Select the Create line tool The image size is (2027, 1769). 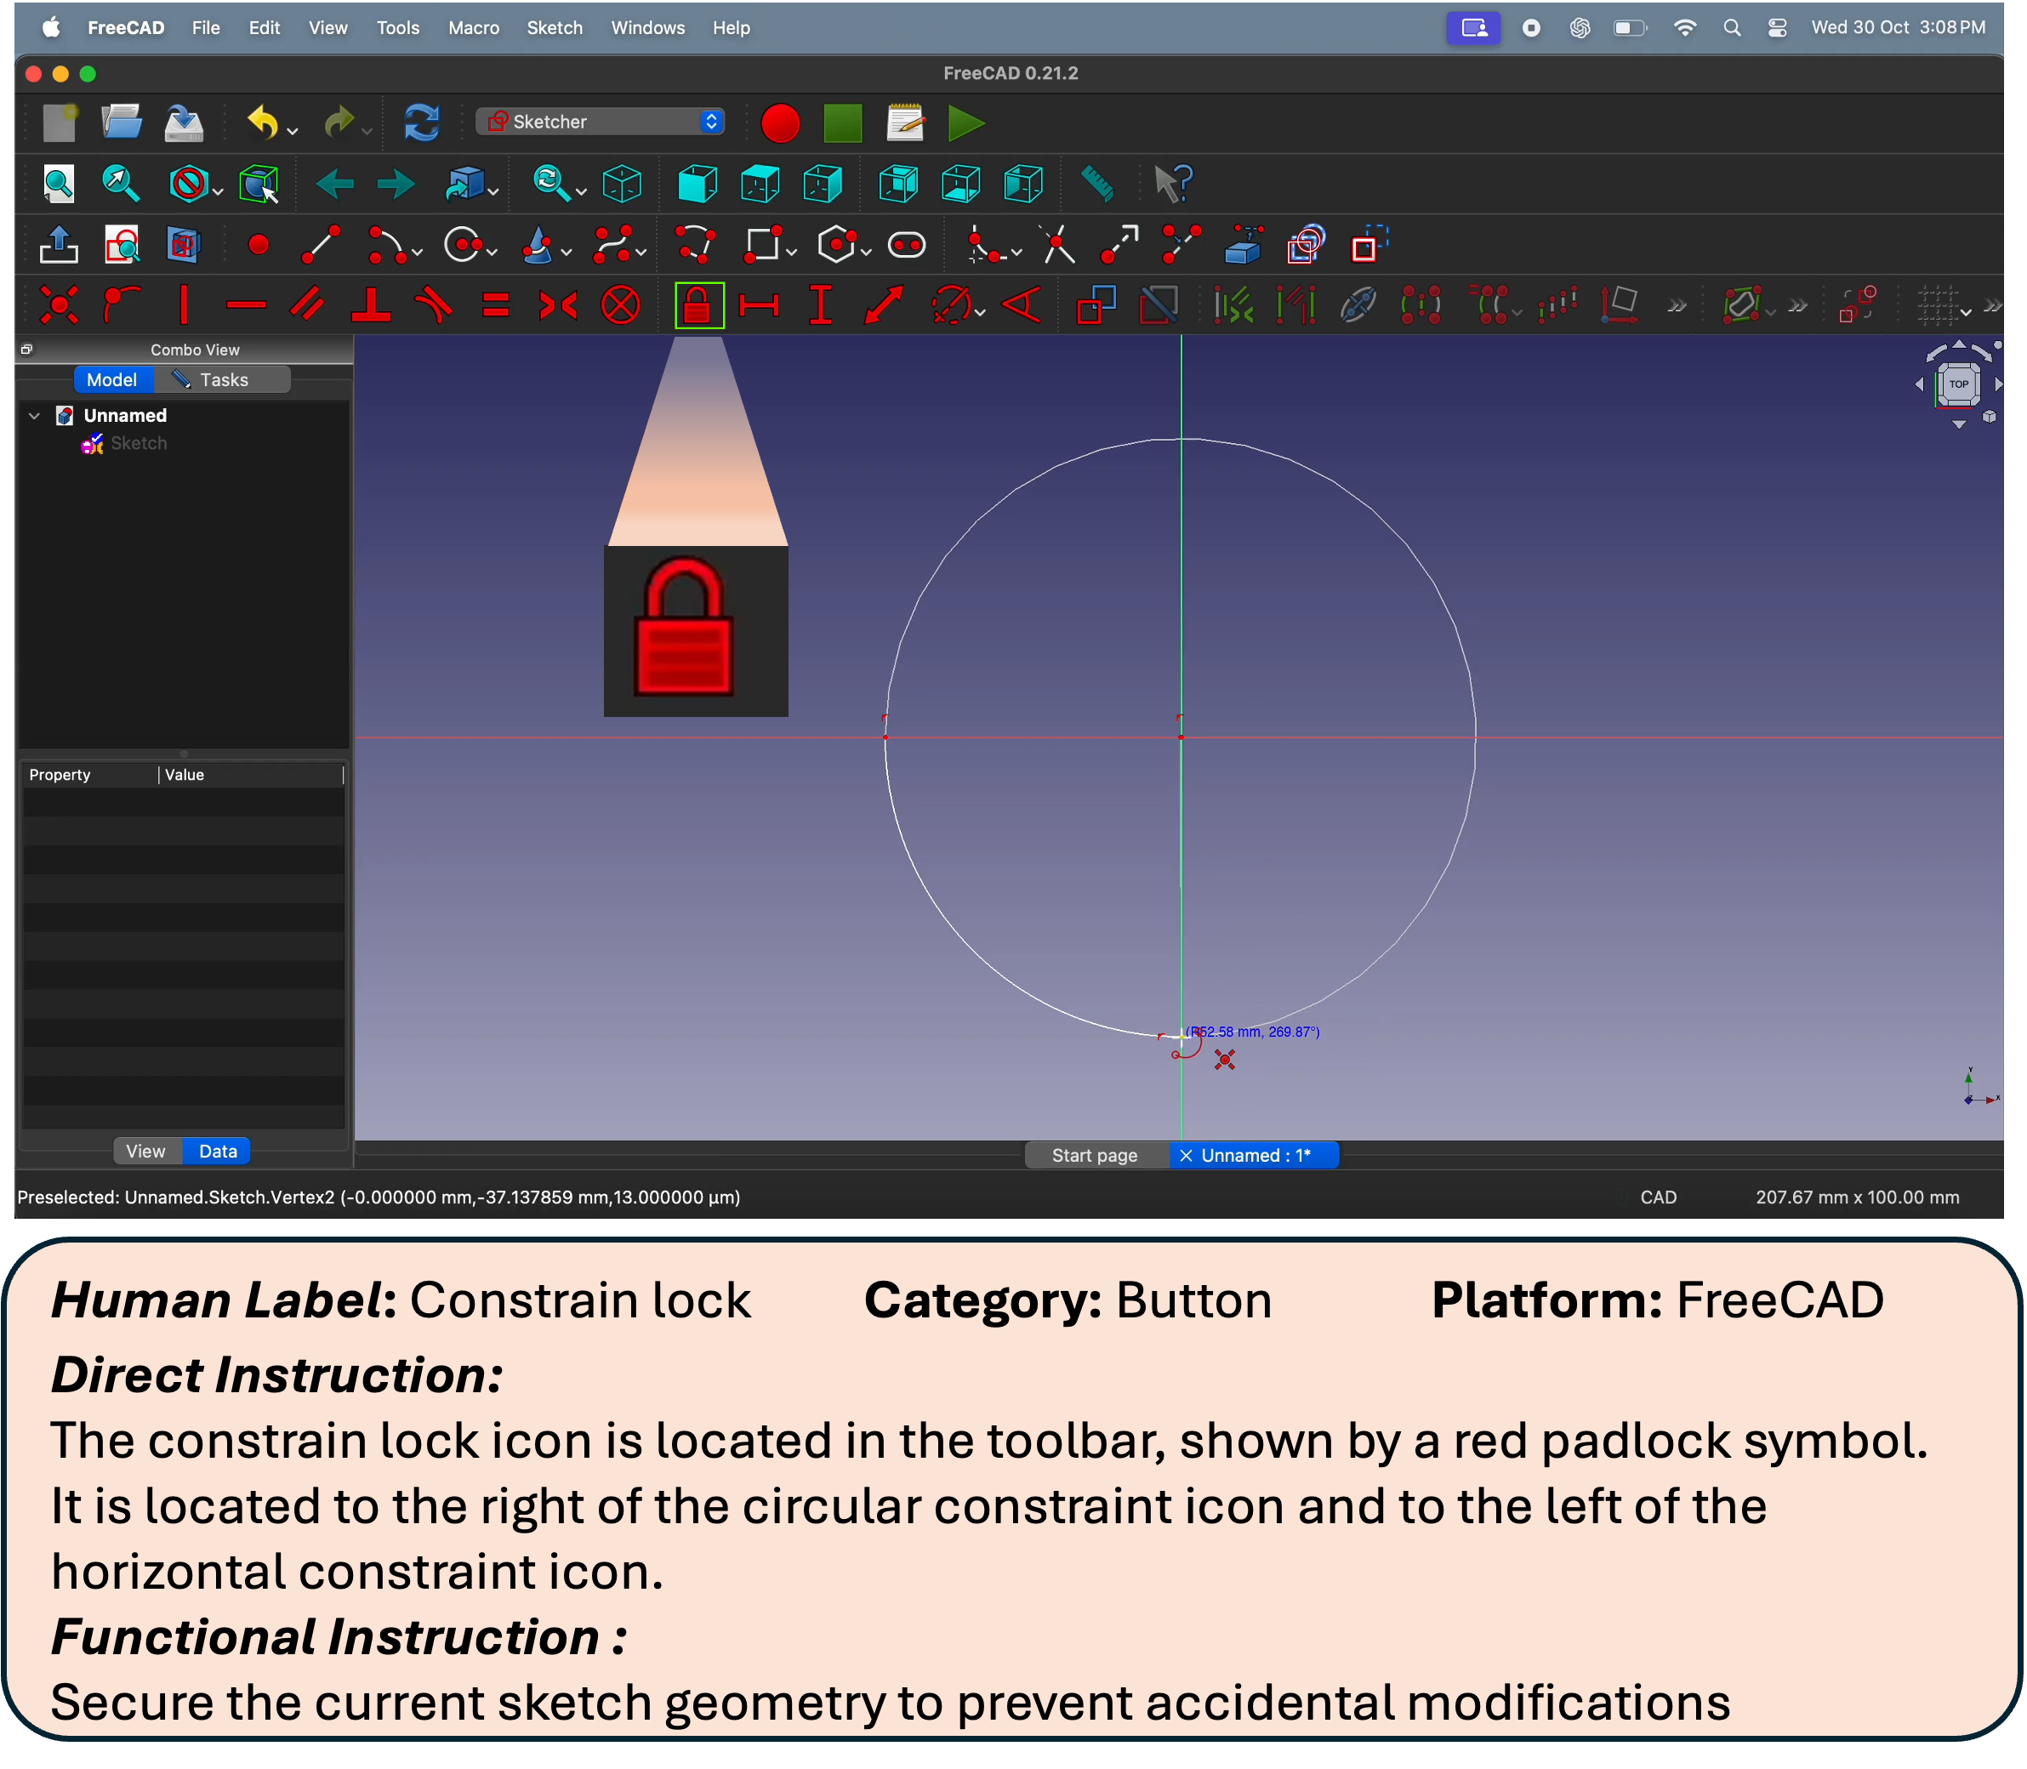320,245
